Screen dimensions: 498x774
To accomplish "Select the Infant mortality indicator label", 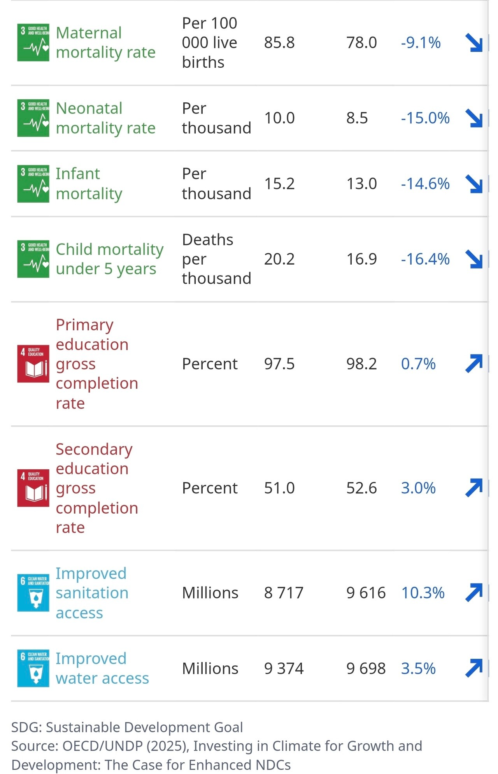I will coord(89,184).
